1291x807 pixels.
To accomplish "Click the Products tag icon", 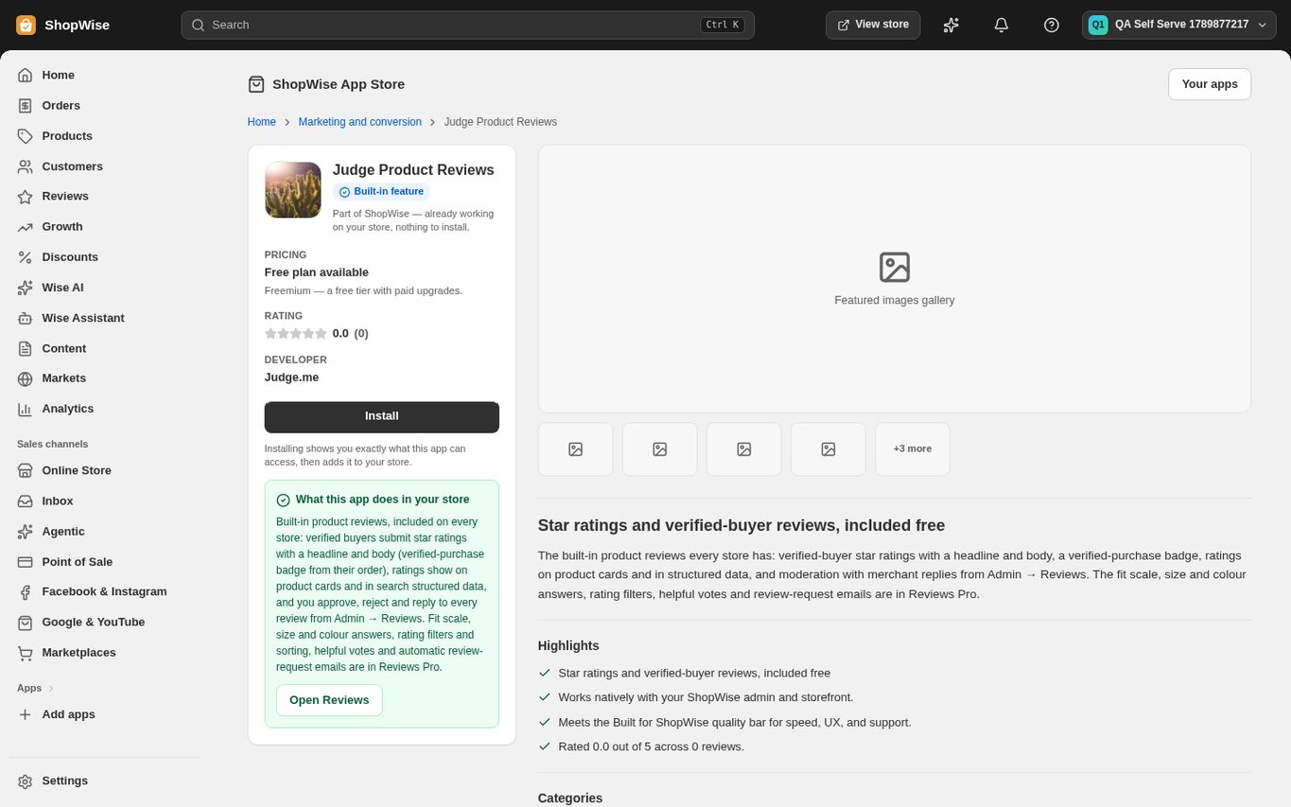I will pyautogui.click(x=26, y=136).
